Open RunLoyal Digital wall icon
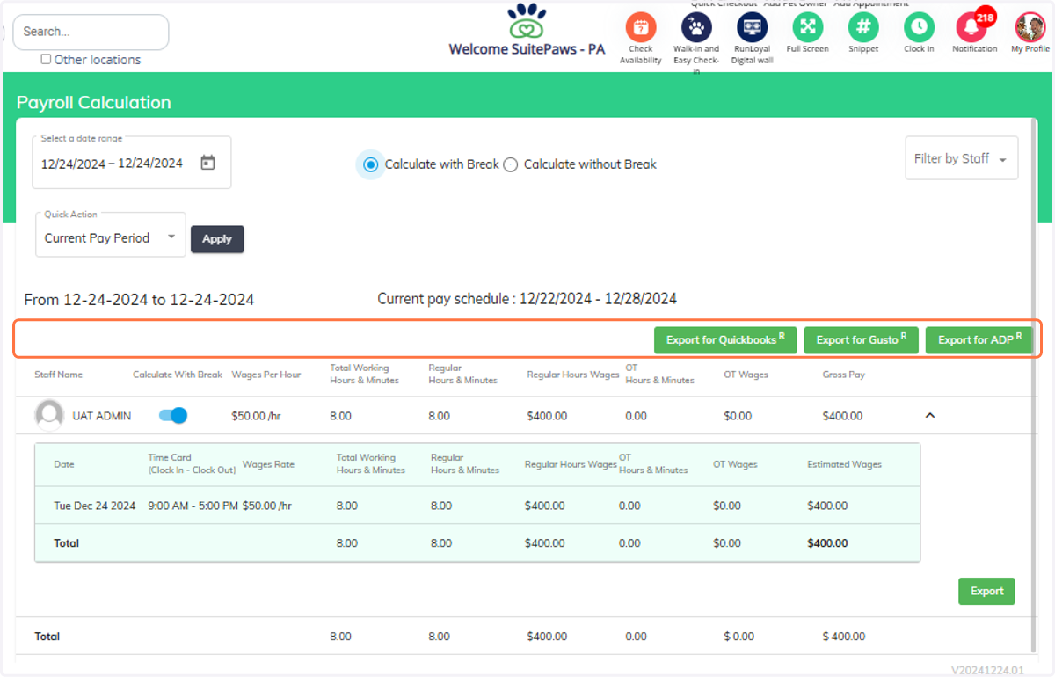 point(752,27)
